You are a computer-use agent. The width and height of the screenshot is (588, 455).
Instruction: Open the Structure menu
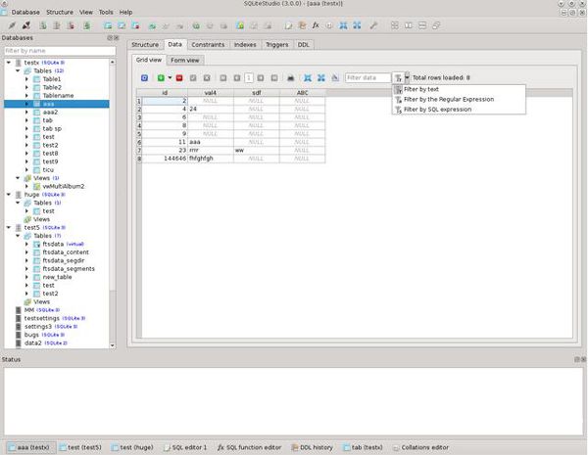pyautogui.click(x=60, y=12)
